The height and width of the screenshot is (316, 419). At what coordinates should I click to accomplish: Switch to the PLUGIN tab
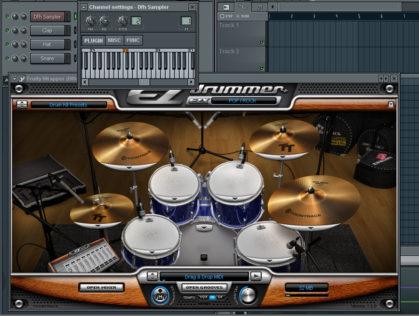coord(94,40)
